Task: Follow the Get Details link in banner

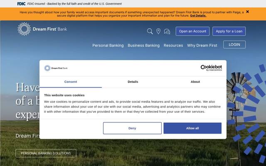Action: [x=198, y=16]
